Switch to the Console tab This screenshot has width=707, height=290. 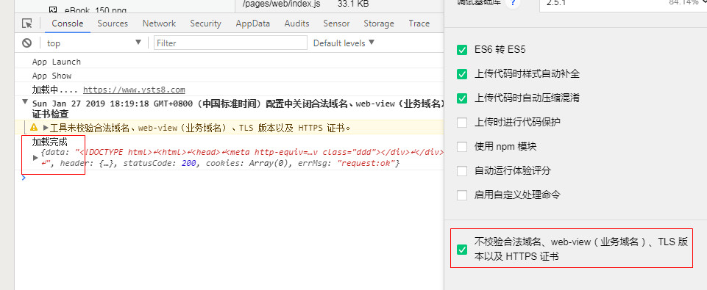point(68,23)
